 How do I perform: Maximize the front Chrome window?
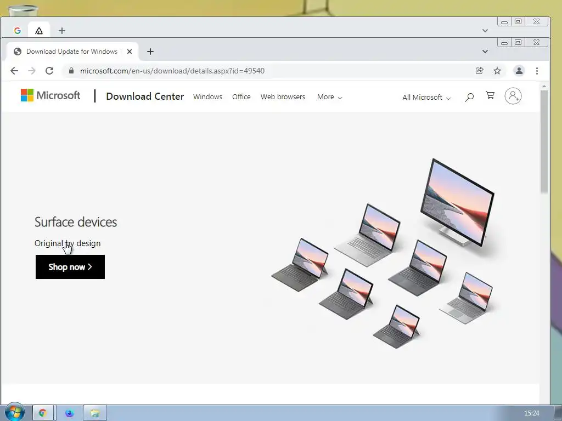point(518,43)
